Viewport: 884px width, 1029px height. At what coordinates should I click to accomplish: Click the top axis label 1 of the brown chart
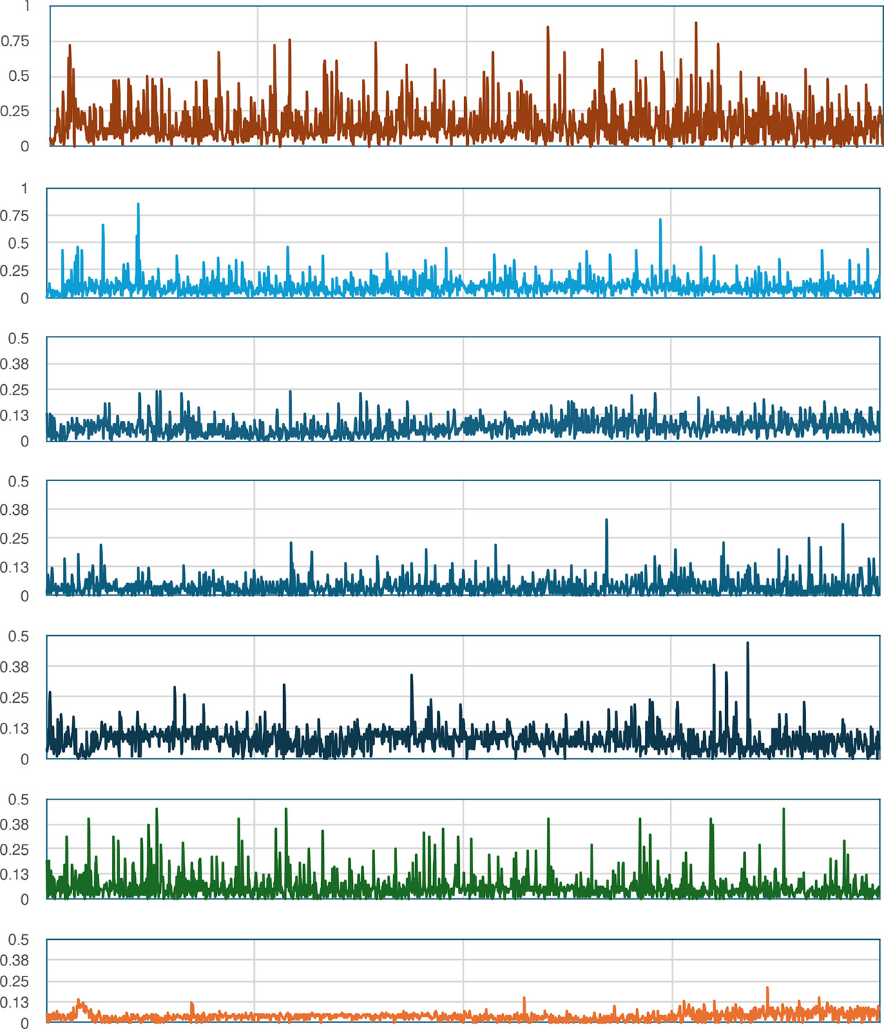point(26,6)
